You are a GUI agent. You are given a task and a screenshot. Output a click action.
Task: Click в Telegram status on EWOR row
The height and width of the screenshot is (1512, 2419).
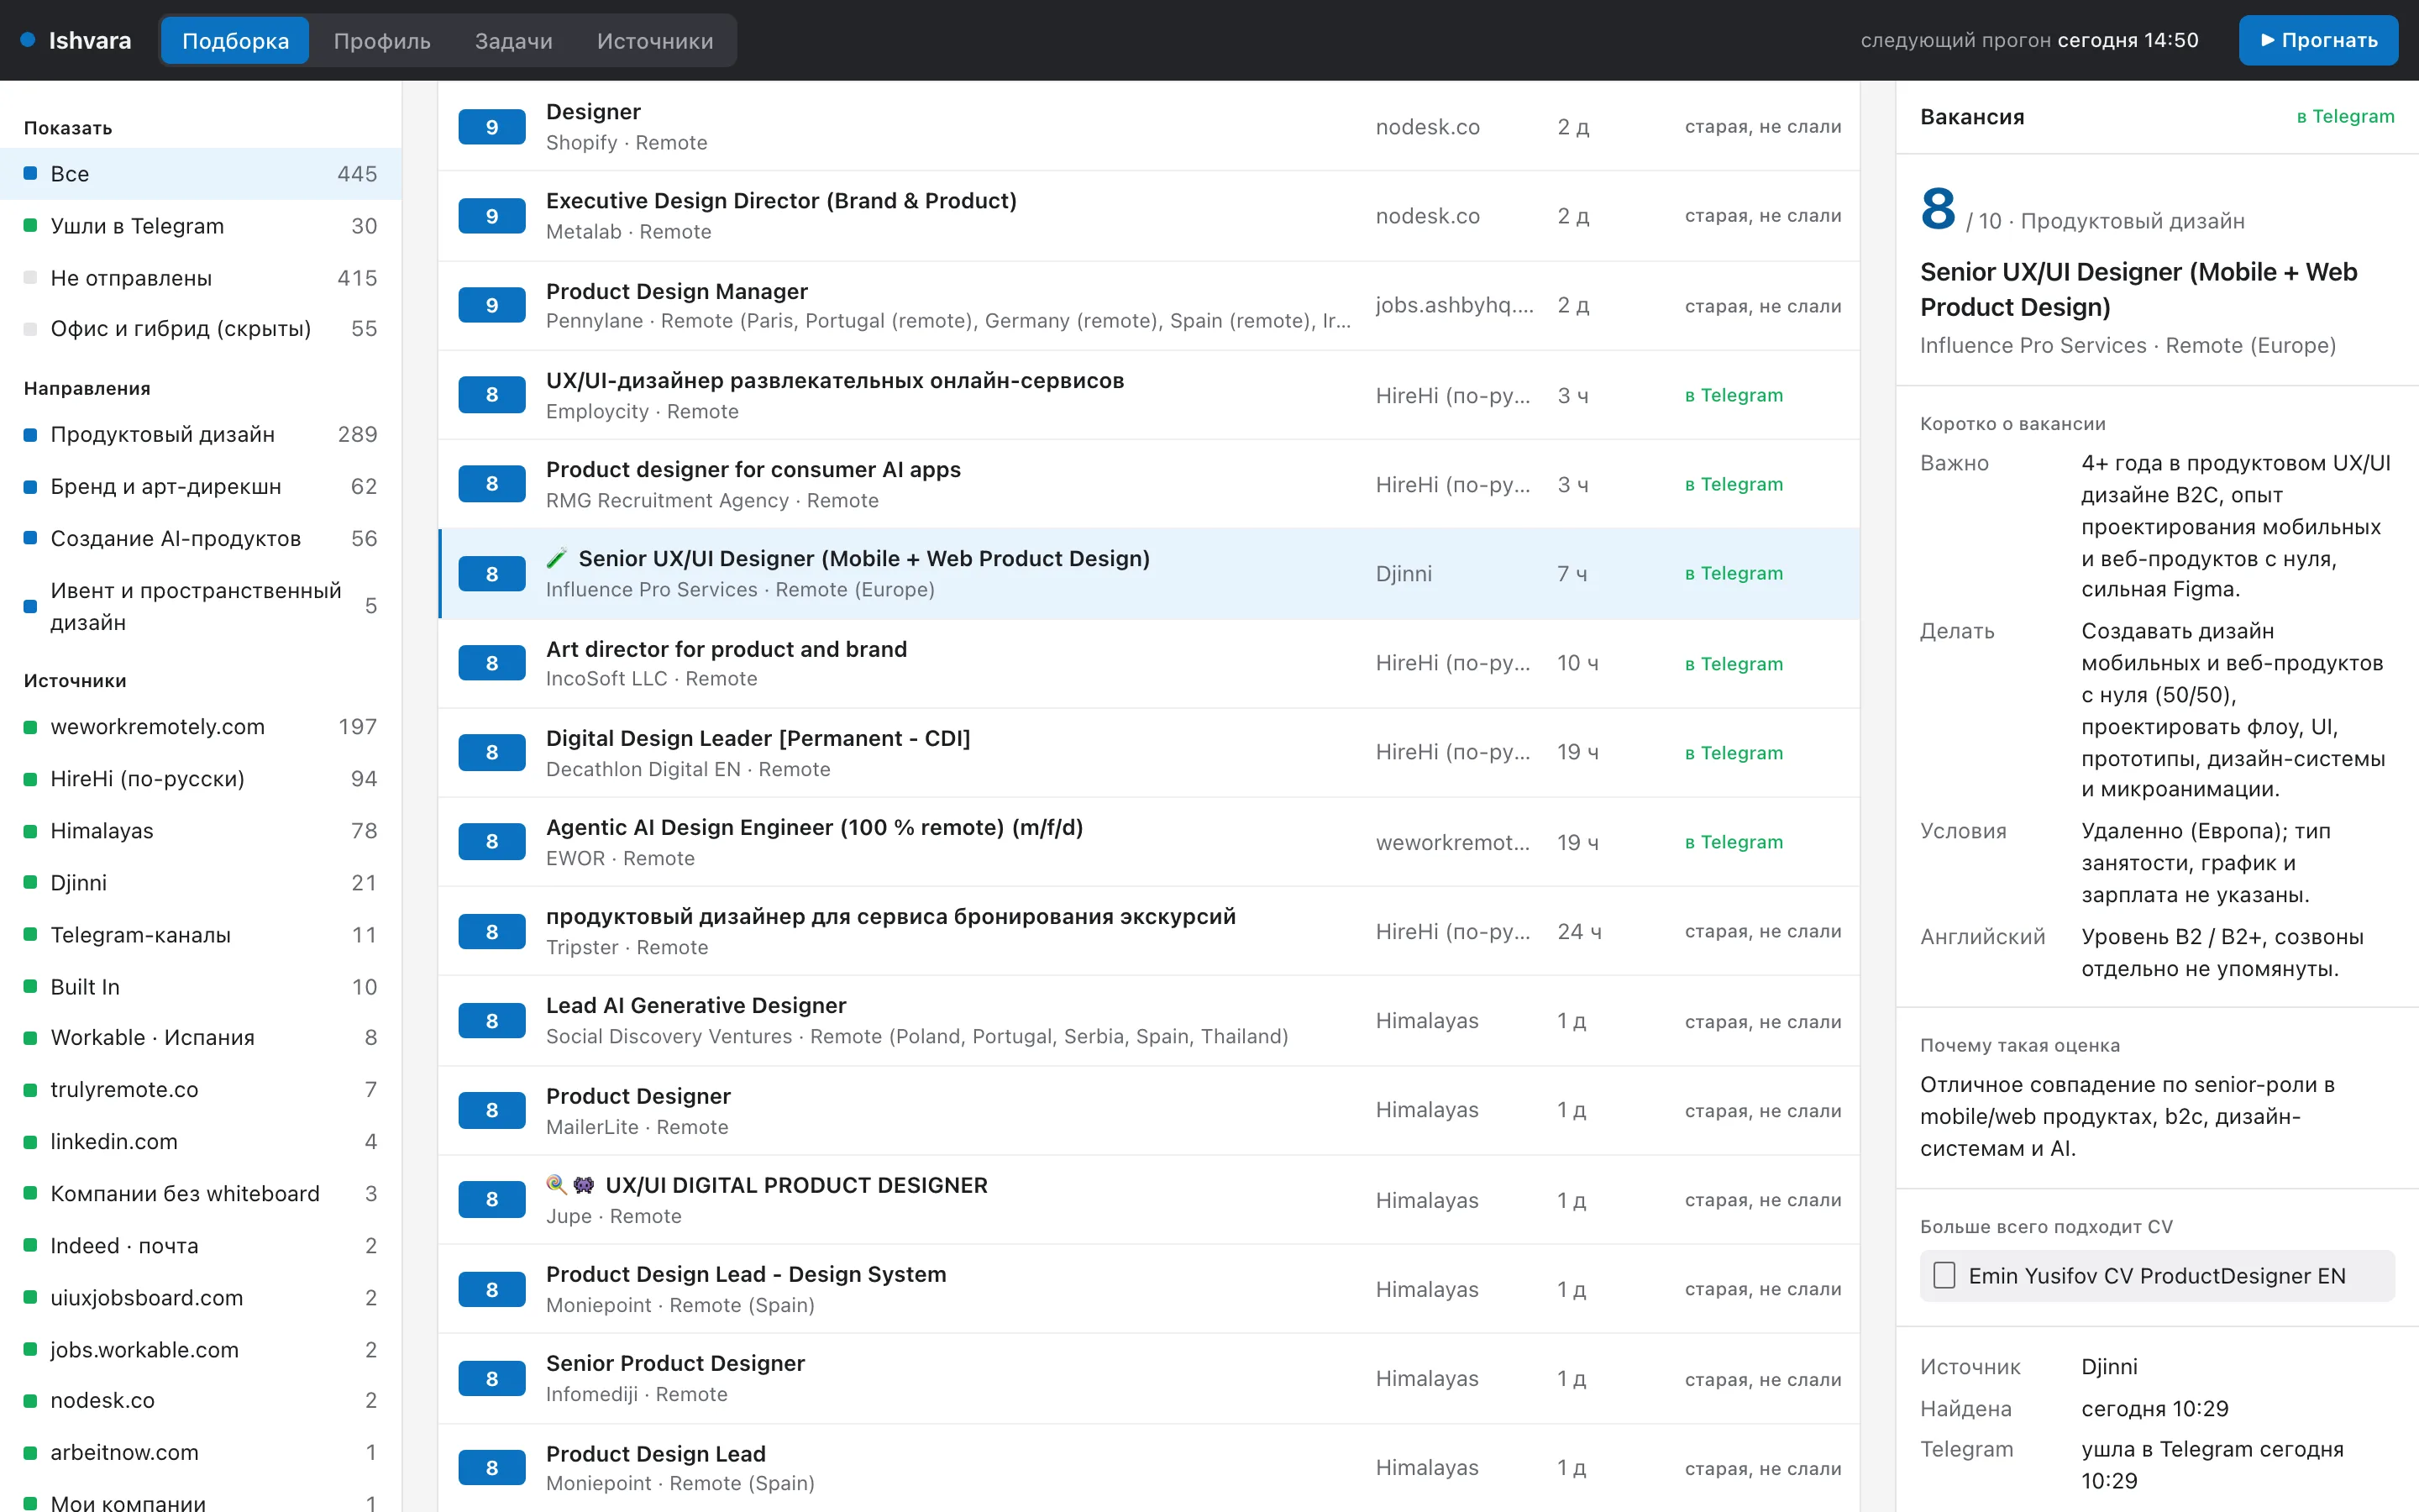click(1734, 842)
